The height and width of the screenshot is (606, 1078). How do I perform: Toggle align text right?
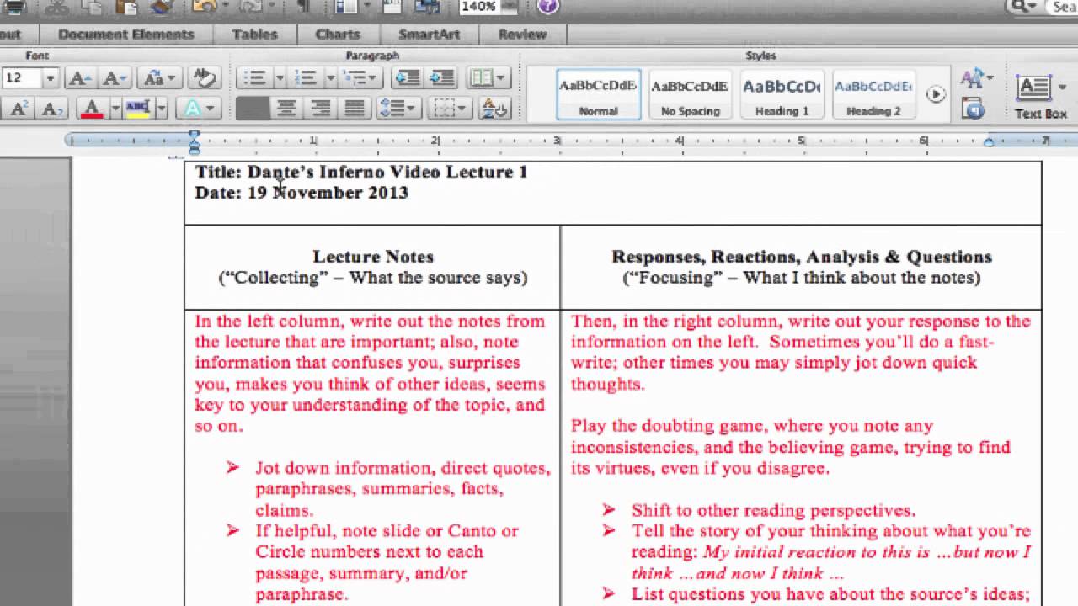pos(321,109)
